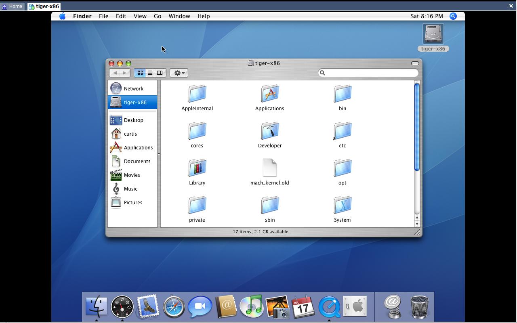
Task: Open Finder from the Dock
Action: click(96, 307)
